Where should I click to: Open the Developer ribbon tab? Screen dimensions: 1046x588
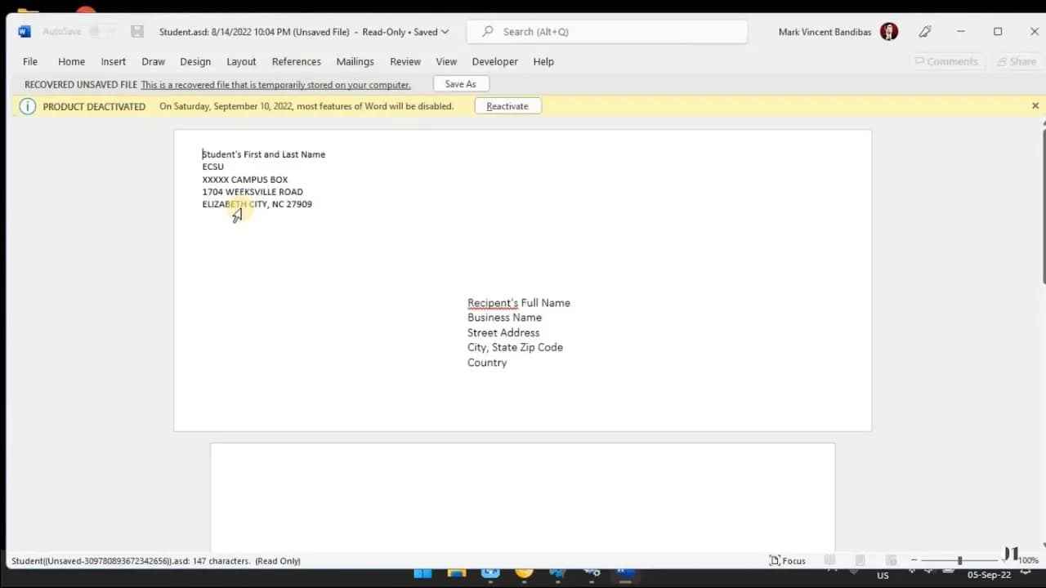click(x=494, y=61)
